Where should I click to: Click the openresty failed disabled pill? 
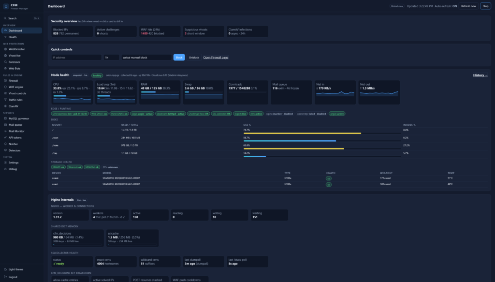[x=312, y=114]
